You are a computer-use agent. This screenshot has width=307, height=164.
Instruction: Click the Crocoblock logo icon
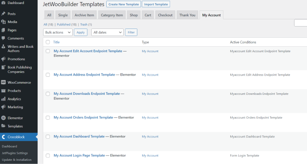tap(3, 137)
